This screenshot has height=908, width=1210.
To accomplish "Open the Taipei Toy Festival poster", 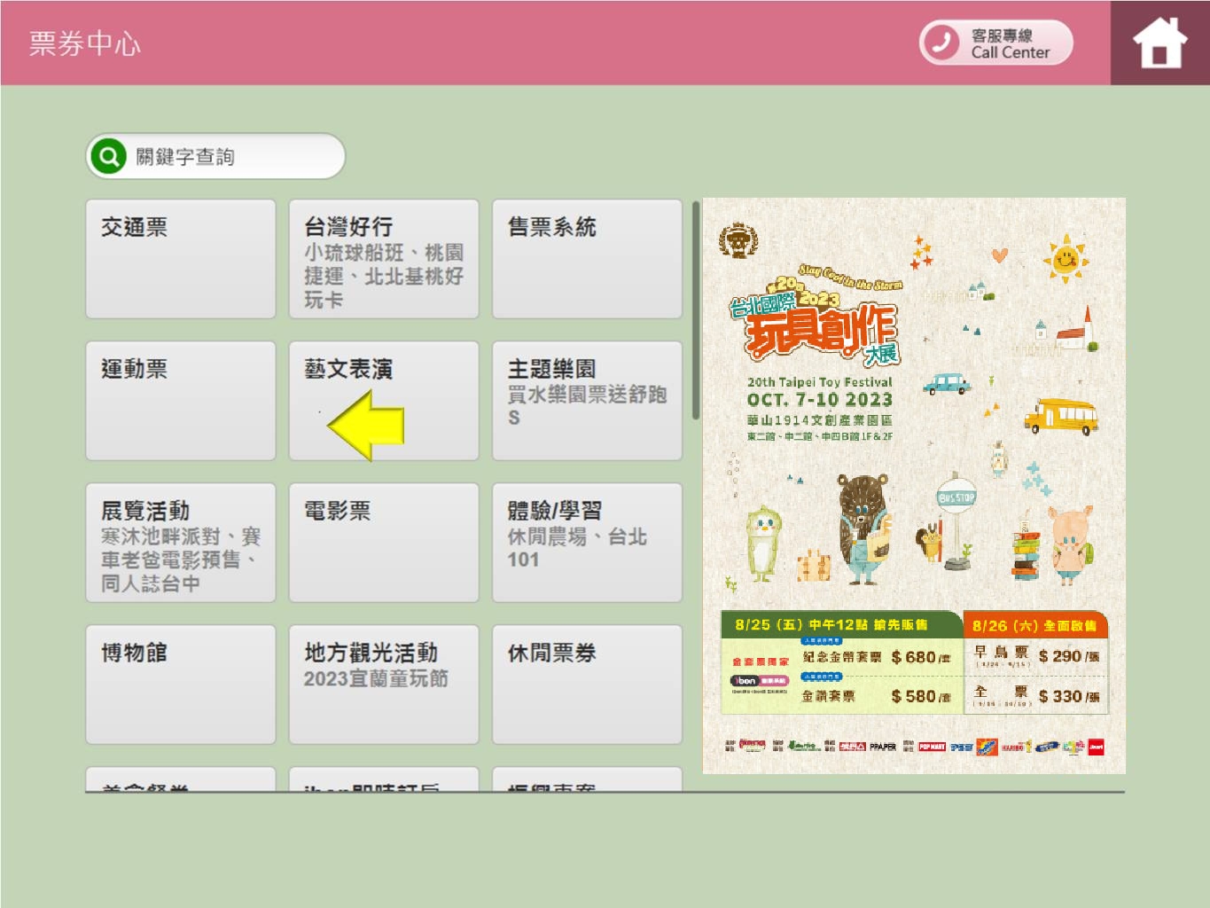I will tap(914, 486).
